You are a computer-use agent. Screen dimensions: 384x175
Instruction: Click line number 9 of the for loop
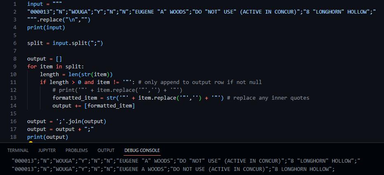click(15, 67)
